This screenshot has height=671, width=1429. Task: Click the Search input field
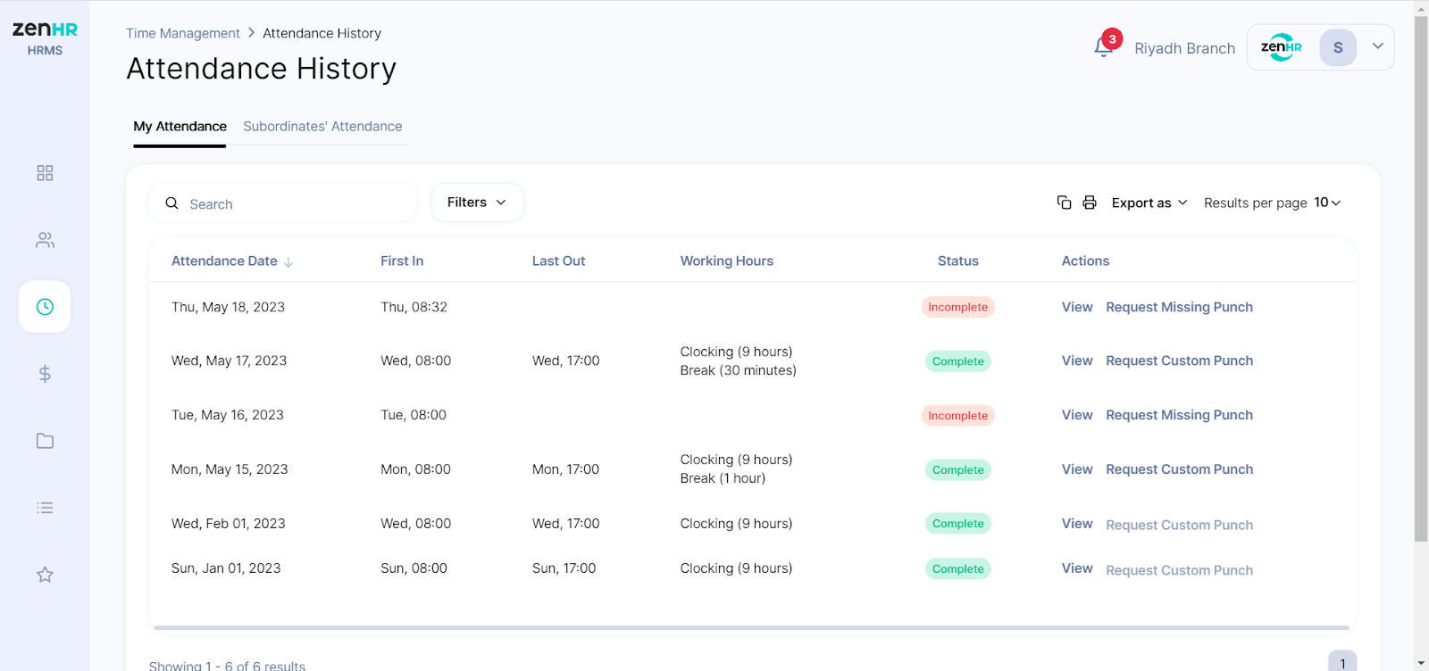pos(283,203)
